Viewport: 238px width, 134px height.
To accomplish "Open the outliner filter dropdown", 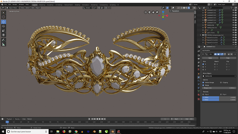I will pos(232,8).
